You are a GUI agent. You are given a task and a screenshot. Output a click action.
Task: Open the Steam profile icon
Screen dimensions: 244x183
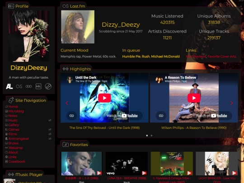point(48,86)
